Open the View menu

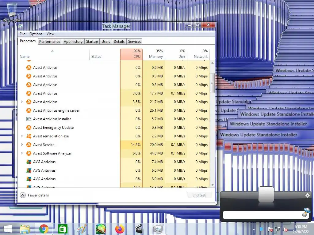coord(50,34)
